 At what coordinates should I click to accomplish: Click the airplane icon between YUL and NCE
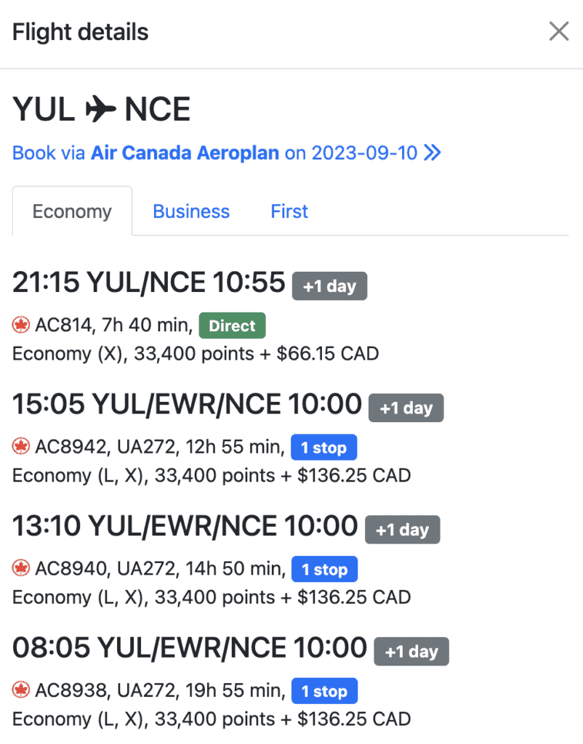[x=100, y=110]
